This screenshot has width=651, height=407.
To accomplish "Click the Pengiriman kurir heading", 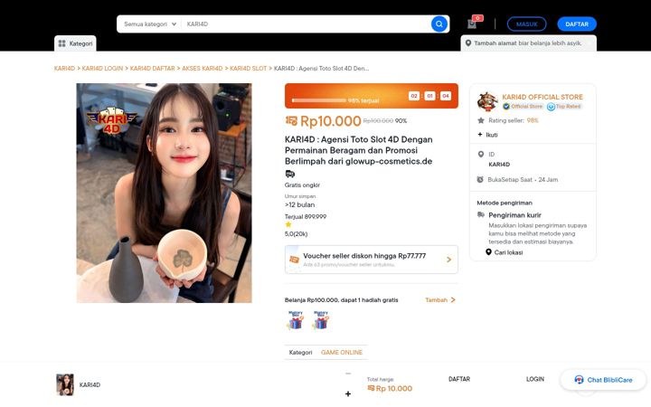I will (514, 215).
